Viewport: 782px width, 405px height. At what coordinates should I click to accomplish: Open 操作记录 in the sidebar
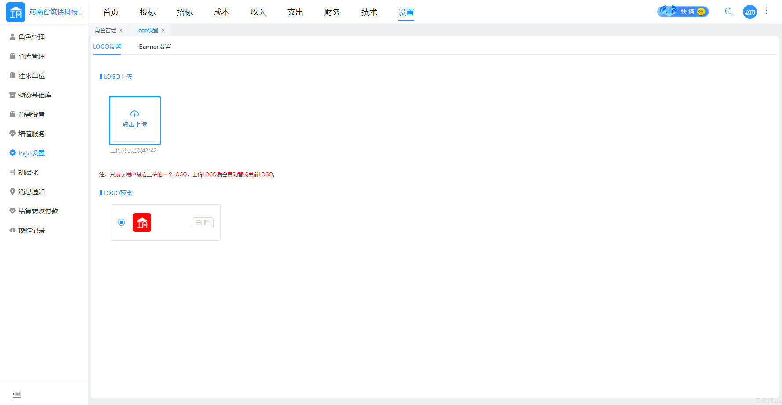[x=32, y=231]
